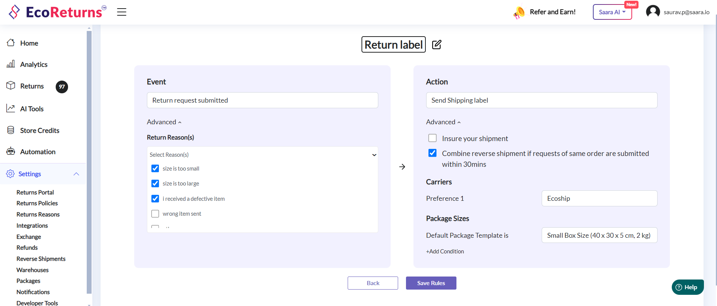Uncheck Combine reverse shipment option
717x306 pixels.
pos(433,153)
